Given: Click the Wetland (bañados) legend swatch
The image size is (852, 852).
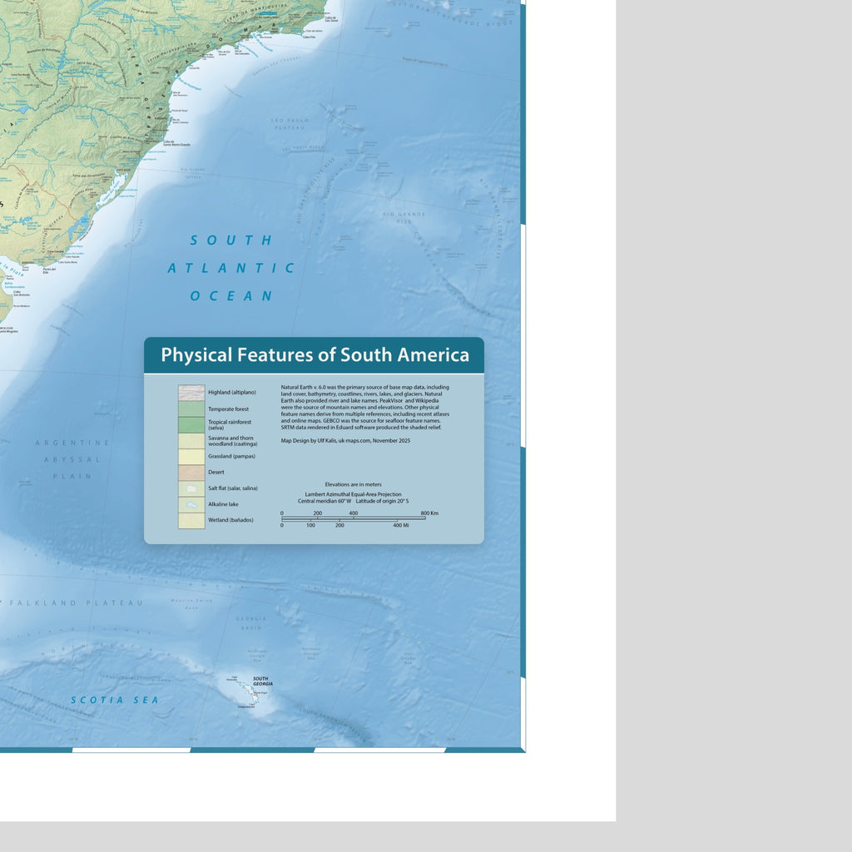Looking at the screenshot, I should coord(191,521).
